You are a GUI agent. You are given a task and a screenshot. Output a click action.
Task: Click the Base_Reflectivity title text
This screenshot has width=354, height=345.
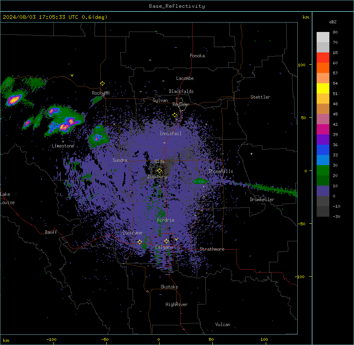(x=177, y=6)
